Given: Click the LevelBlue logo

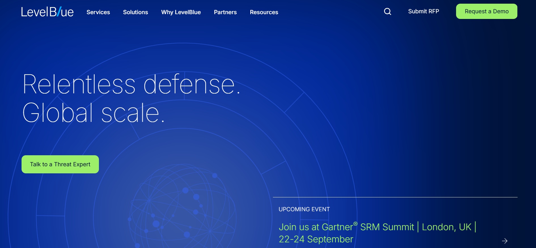Looking at the screenshot, I should click(x=47, y=12).
